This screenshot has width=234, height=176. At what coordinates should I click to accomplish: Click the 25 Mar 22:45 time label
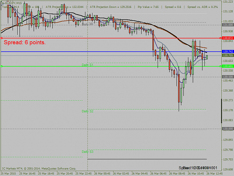pyautogui.click(x=83, y=174)
